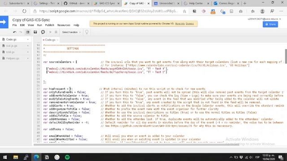This screenshot has width=287, height=161.
Task: Open Notion from the taskbar
Action: pyautogui.click(x=47, y=157)
